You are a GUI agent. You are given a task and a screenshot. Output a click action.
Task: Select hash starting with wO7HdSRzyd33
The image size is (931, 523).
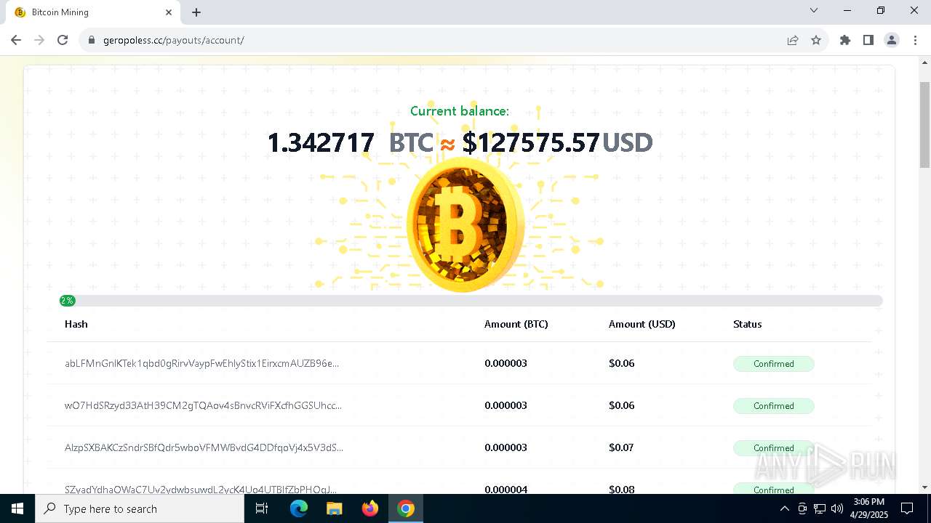(x=203, y=405)
